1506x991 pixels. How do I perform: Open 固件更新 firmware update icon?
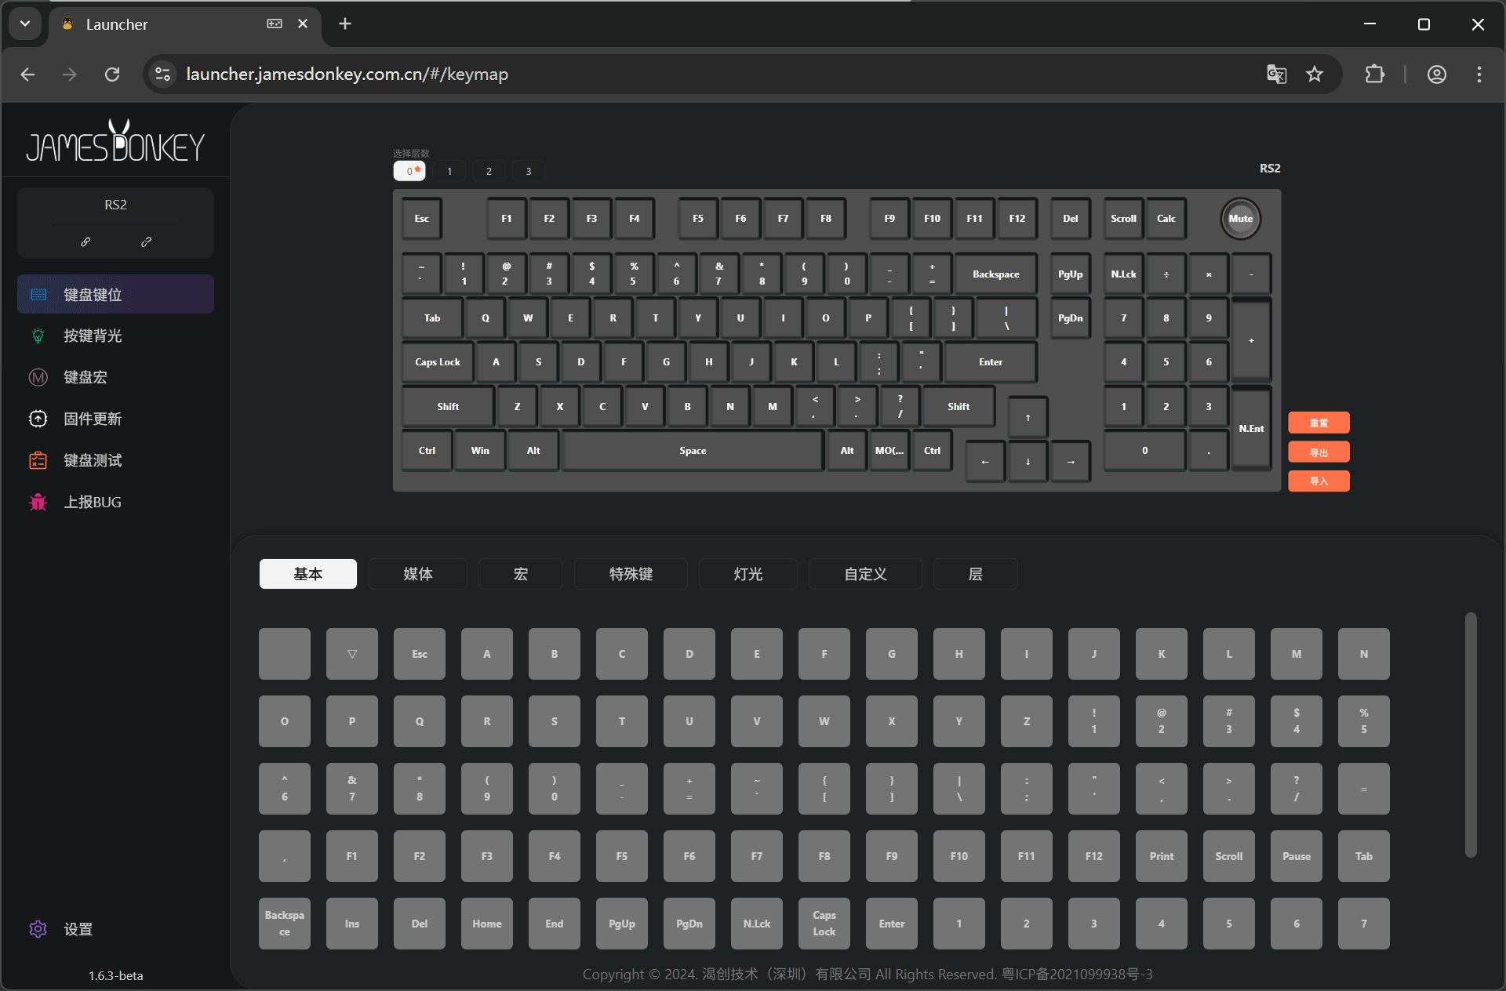click(38, 419)
